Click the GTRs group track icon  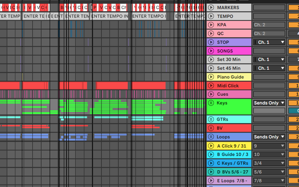pyautogui.click(x=211, y=119)
